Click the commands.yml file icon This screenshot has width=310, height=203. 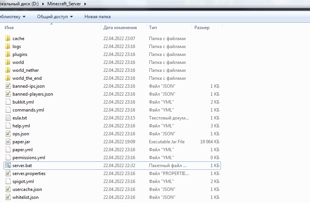(8, 110)
